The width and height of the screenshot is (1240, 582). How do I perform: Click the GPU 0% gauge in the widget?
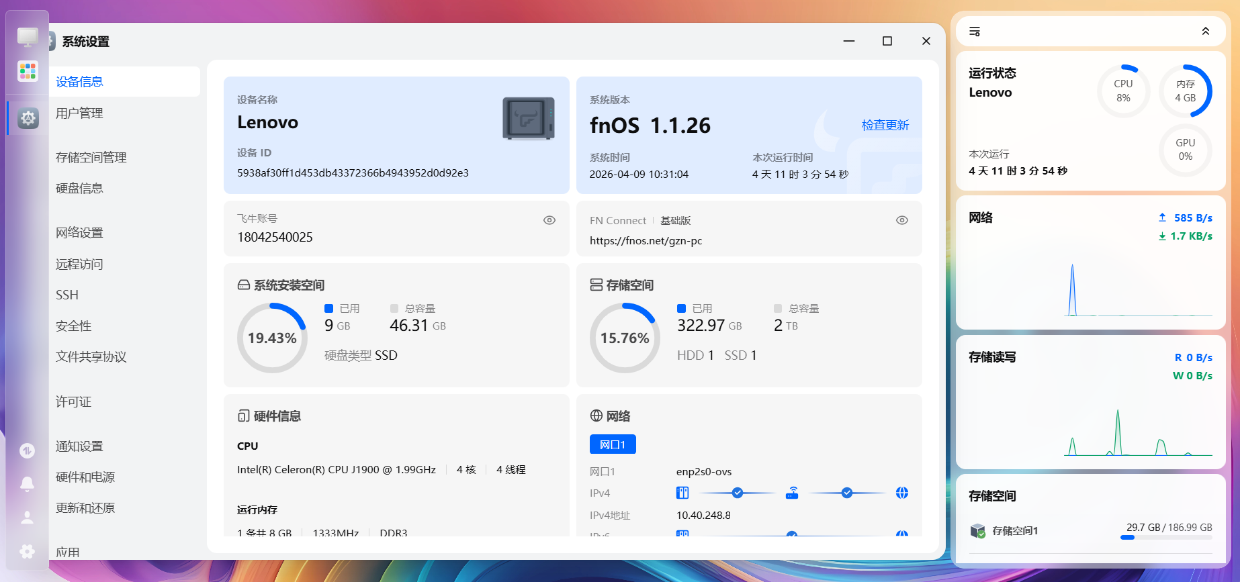point(1186,150)
